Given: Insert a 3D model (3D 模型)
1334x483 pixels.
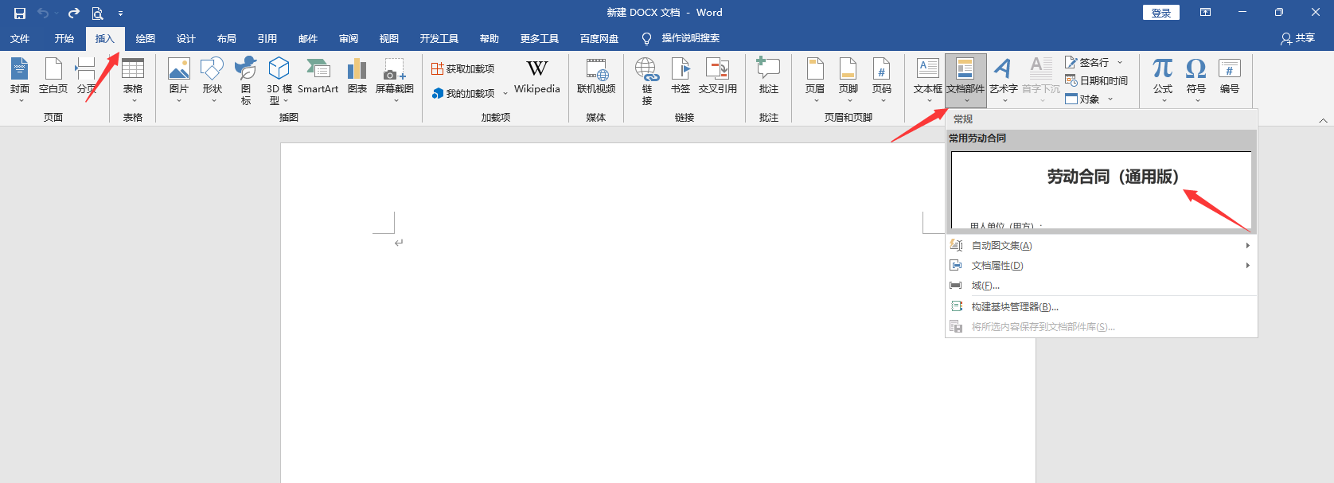Looking at the screenshot, I should (279, 80).
